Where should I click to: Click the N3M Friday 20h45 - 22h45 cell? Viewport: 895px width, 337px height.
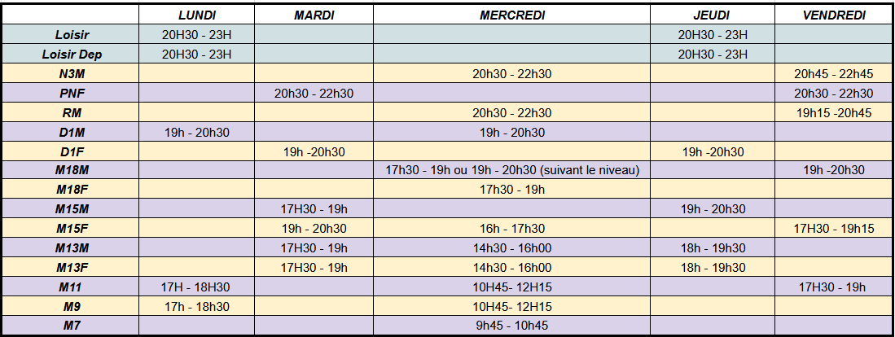point(833,73)
